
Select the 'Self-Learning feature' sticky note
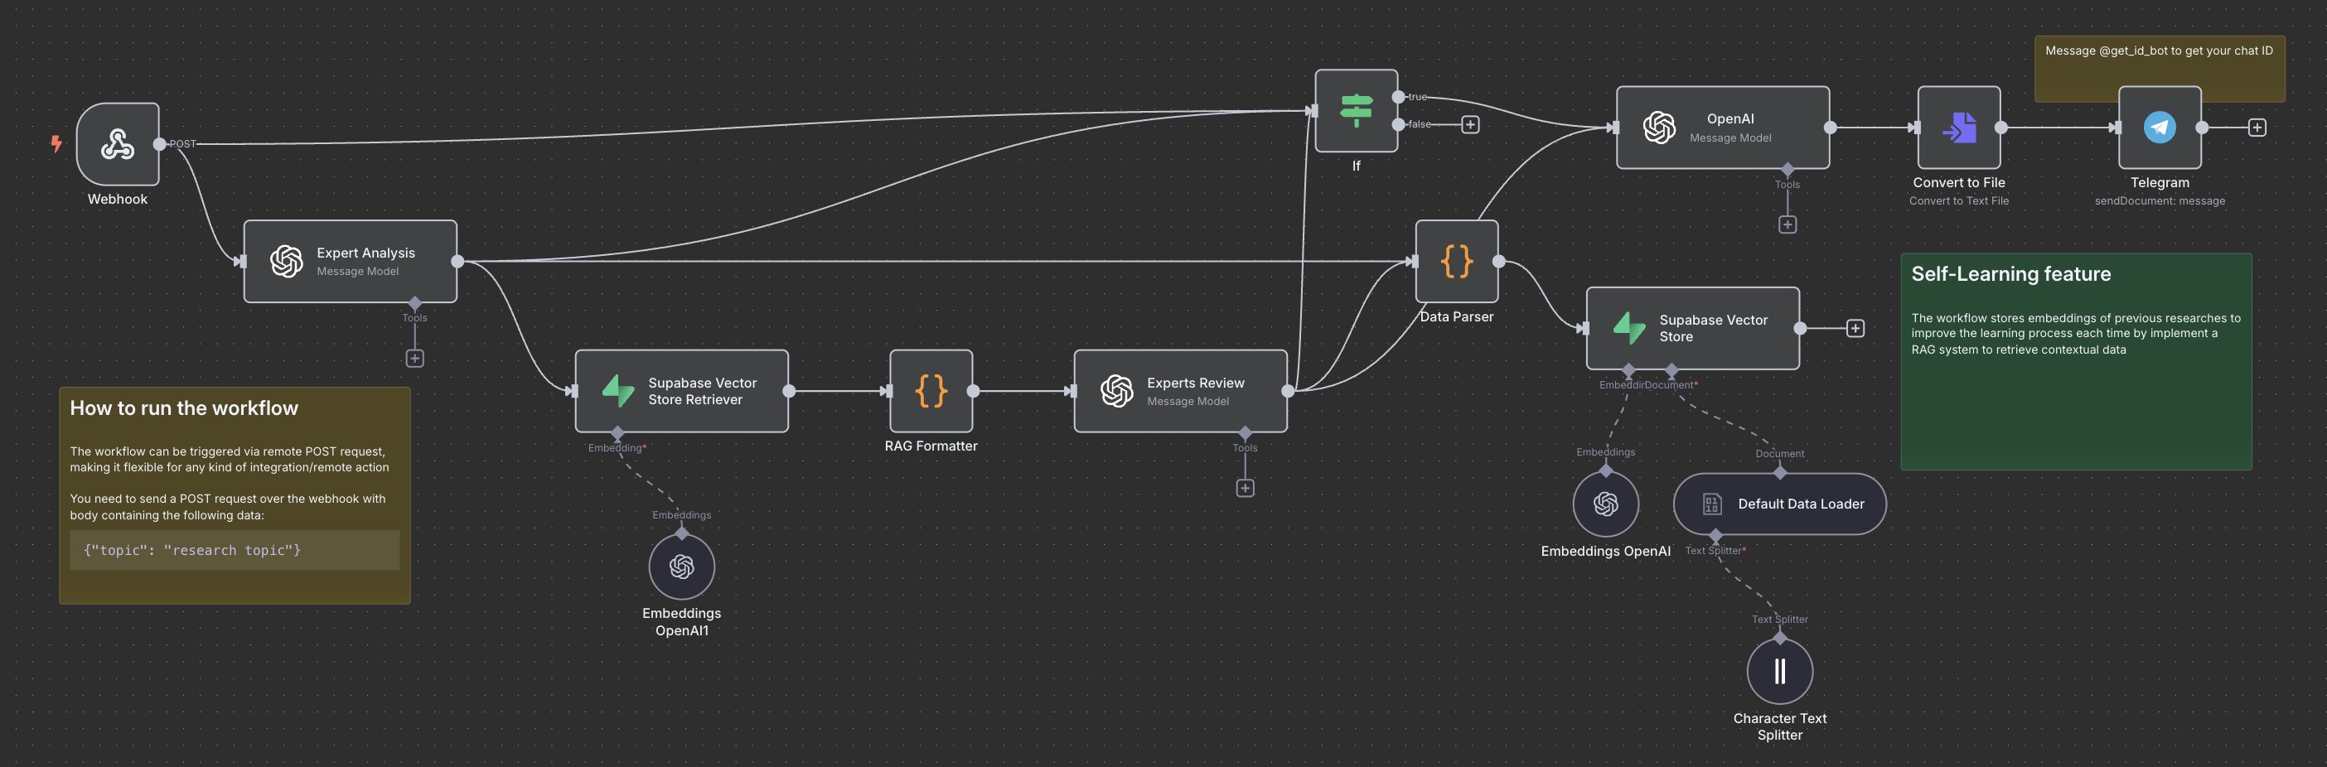(2076, 361)
